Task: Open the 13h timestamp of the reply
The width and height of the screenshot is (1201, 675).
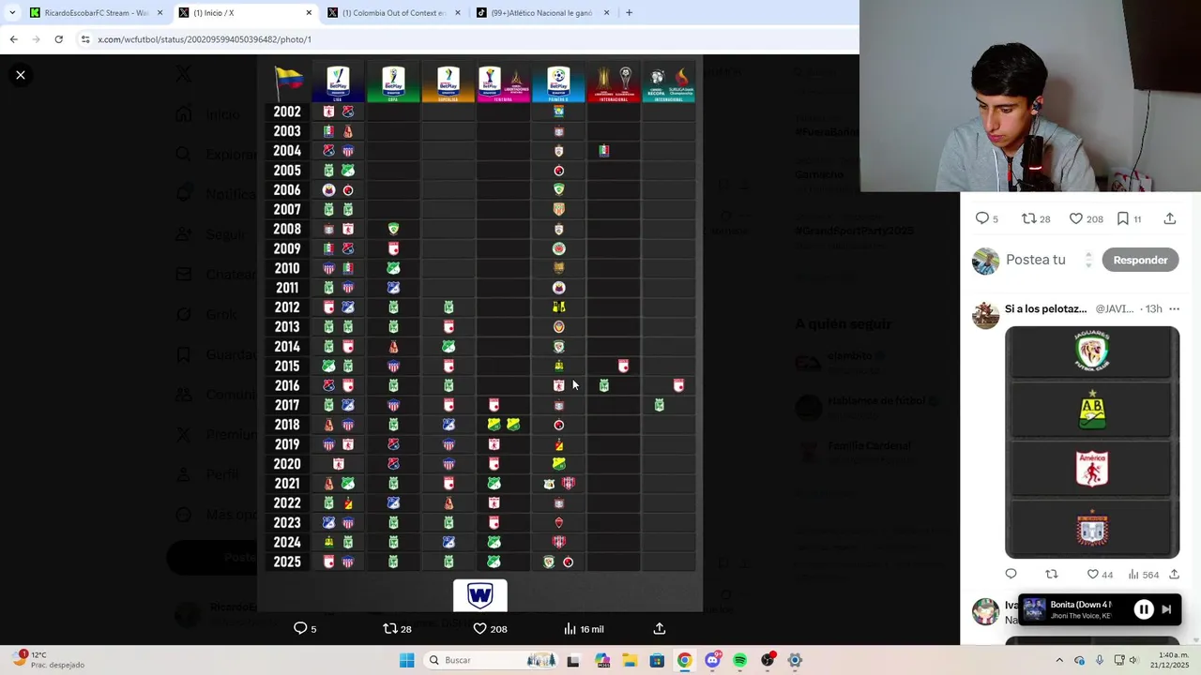Action: tap(1153, 308)
